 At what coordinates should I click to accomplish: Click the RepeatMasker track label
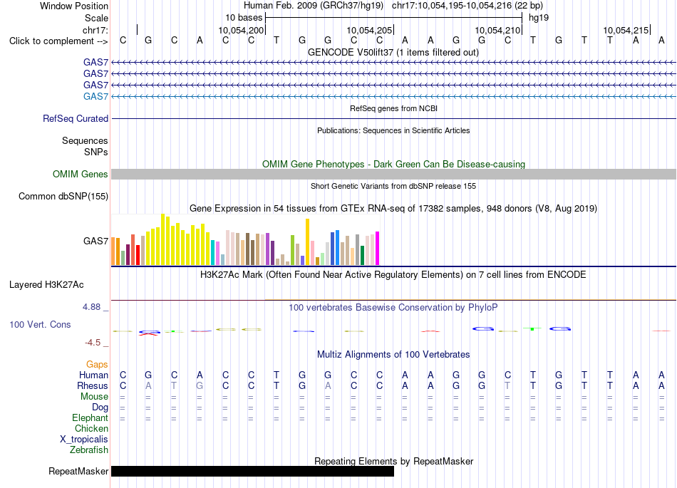(x=78, y=471)
